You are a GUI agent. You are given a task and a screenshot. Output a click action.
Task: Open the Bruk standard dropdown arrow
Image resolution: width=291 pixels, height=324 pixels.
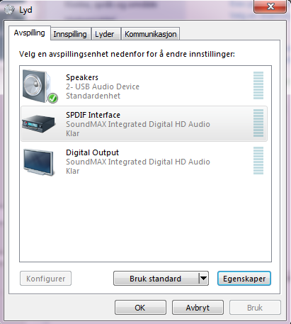[203, 279]
